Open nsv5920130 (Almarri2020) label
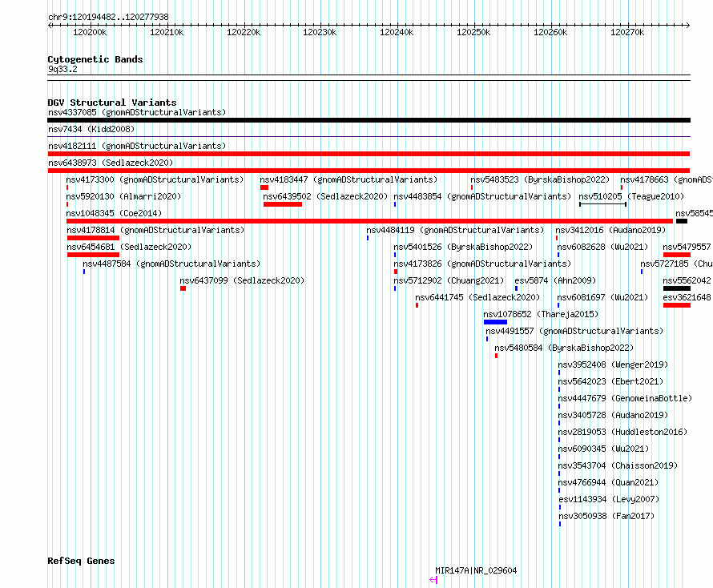The width and height of the screenshot is (713, 588). click(x=123, y=196)
